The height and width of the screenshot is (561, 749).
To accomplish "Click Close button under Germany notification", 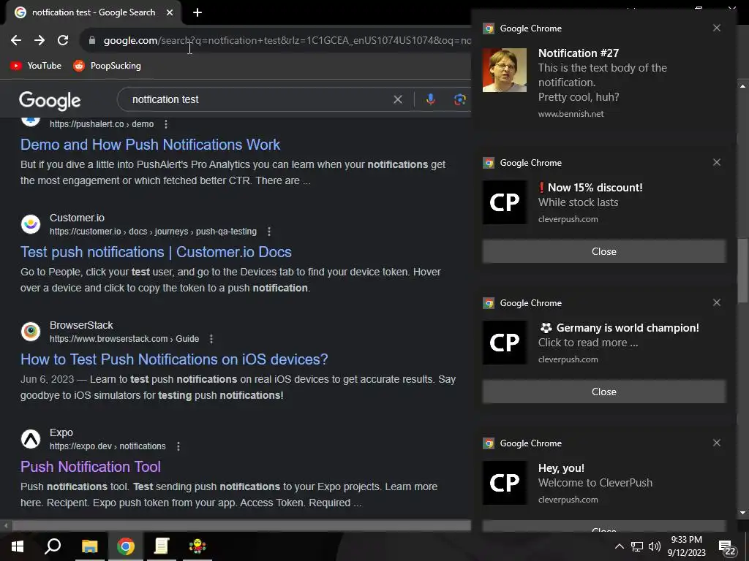I will point(603,392).
